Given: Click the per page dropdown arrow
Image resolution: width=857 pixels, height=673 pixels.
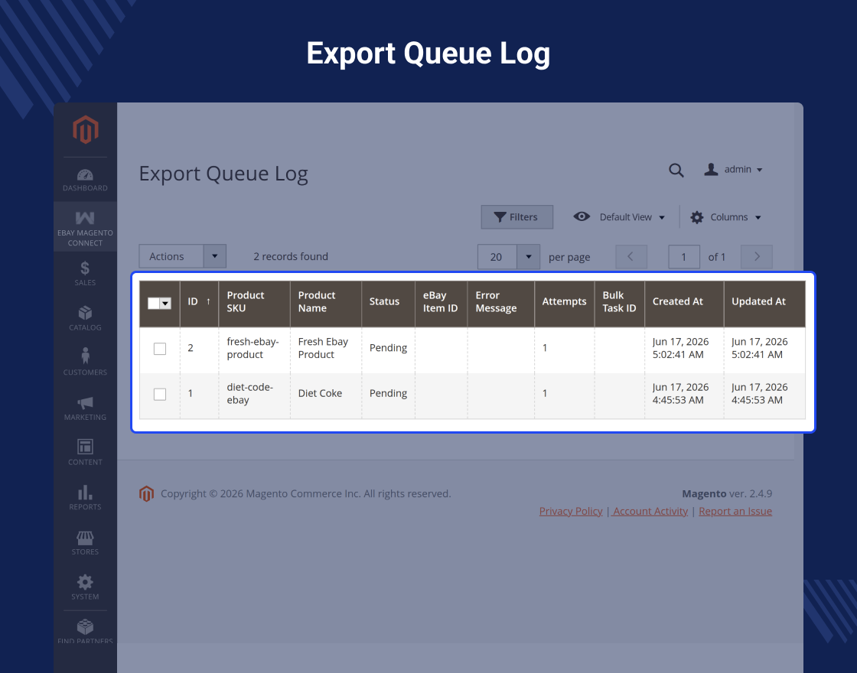Looking at the screenshot, I should [x=529, y=257].
